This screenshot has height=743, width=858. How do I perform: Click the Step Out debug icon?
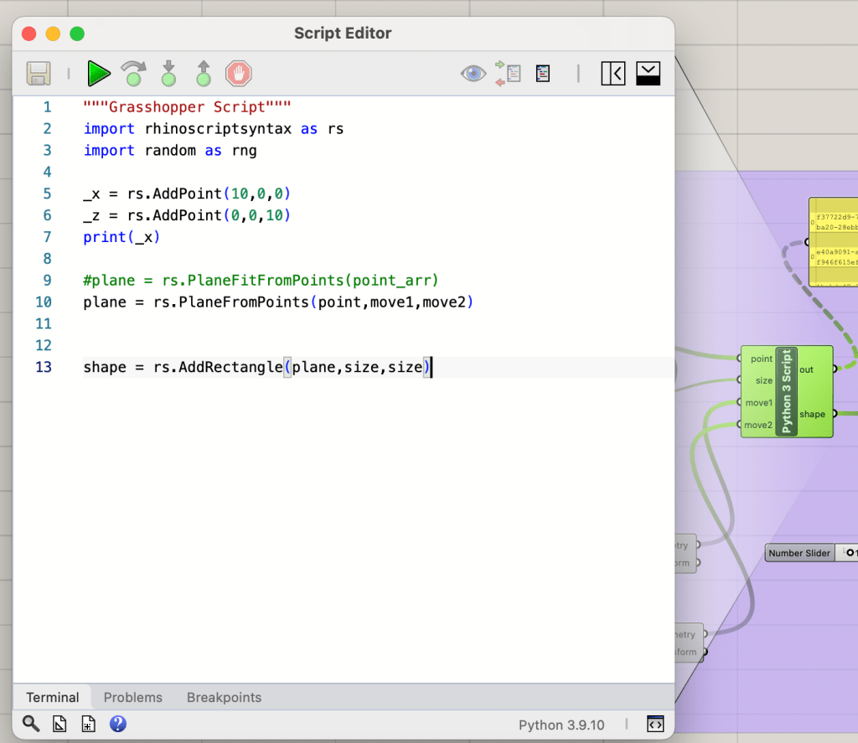[x=204, y=74]
